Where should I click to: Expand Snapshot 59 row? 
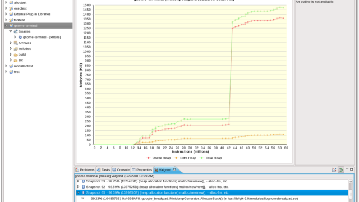[79, 181]
